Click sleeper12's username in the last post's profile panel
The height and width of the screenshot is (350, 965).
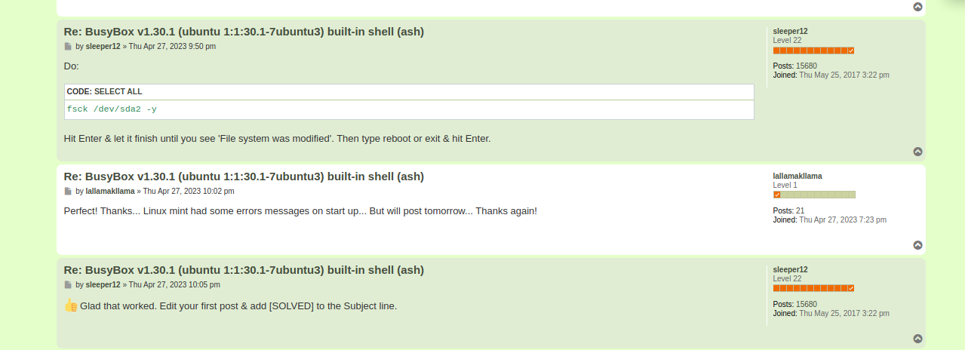790,270
